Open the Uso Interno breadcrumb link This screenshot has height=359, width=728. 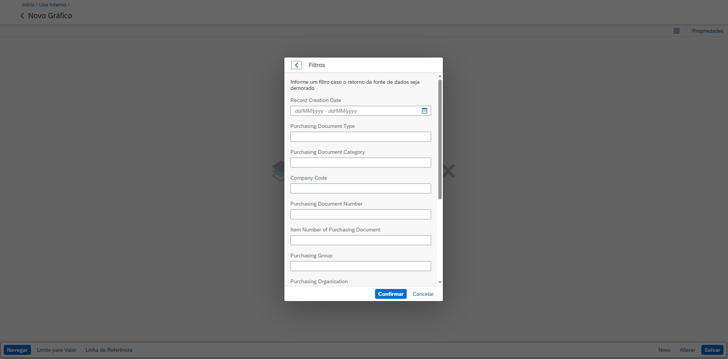(x=53, y=5)
